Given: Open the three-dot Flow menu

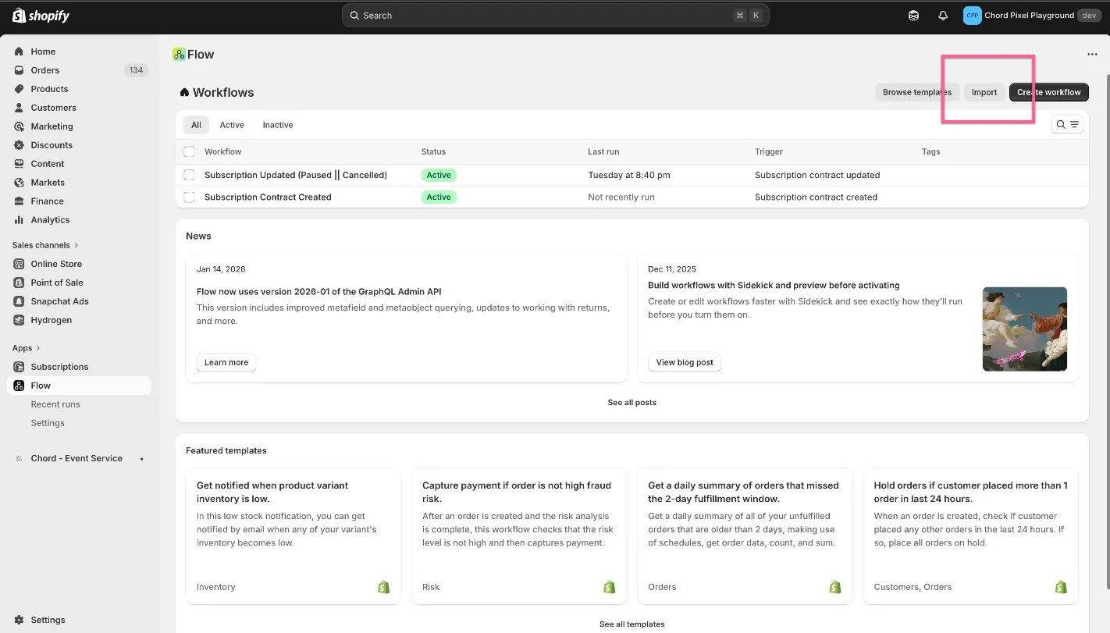Looking at the screenshot, I should 1092,54.
